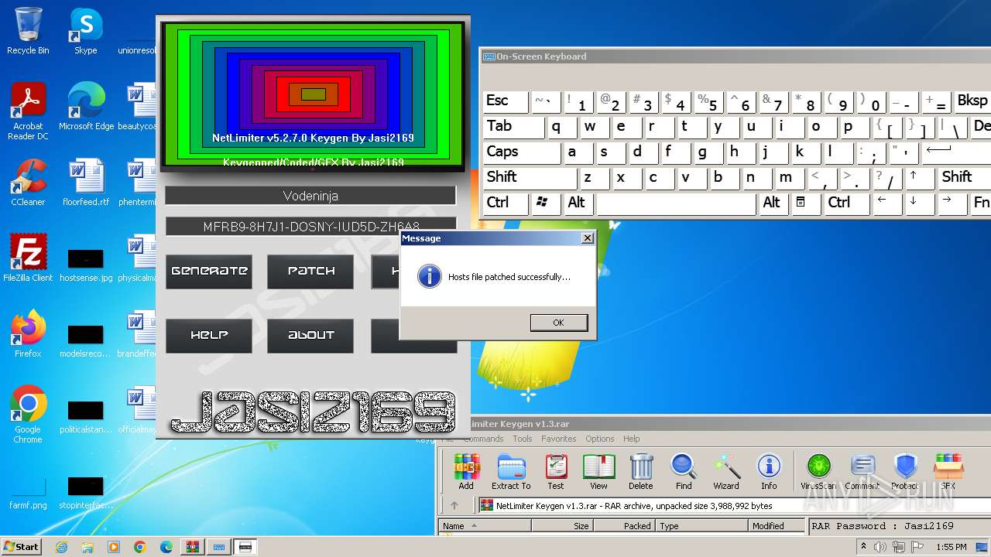Click menu key on On-Screen Keyboard
Image resolution: width=991 pixels, height=557 pixels.
click(x=804, y=203)
